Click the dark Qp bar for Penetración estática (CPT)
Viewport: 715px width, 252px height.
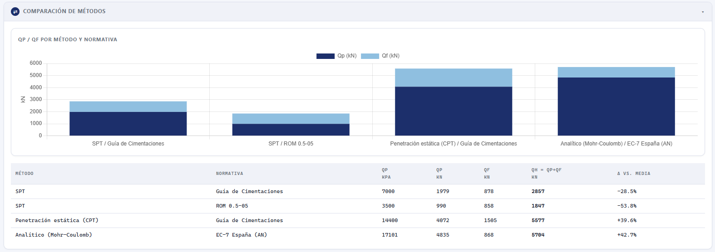[x=454, y=111]
